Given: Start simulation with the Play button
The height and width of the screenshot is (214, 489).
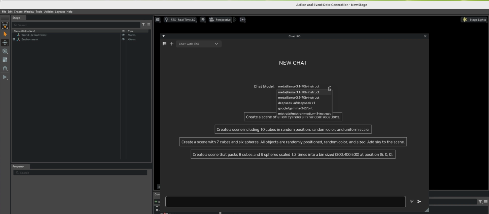Looking at the screenshot, I should 5,77.
